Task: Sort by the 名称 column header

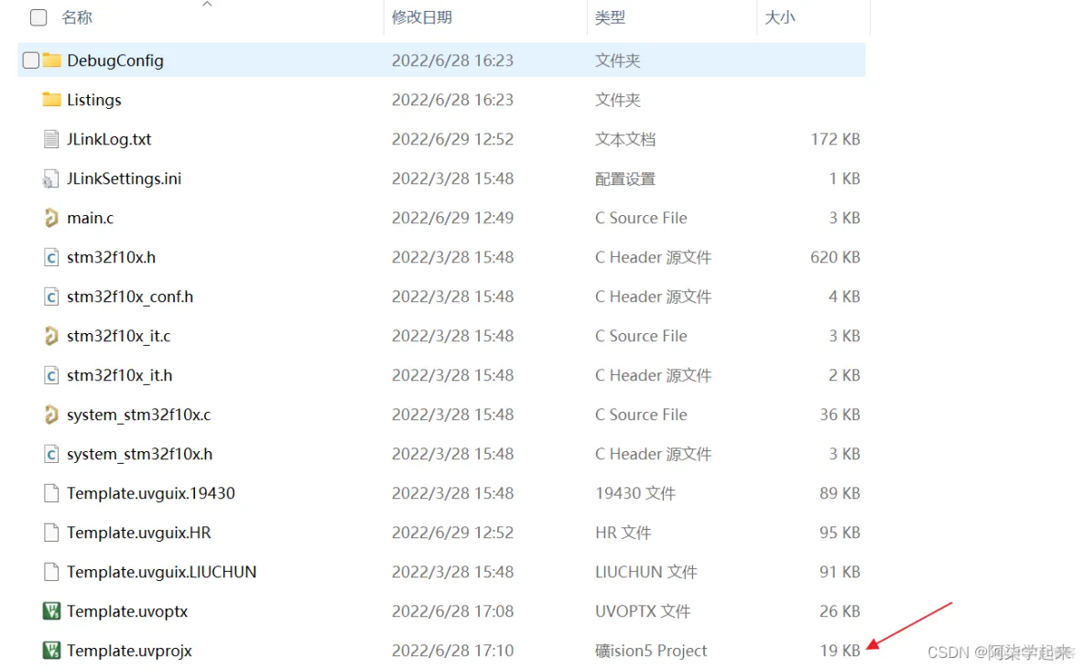Action: click(77, 17)
